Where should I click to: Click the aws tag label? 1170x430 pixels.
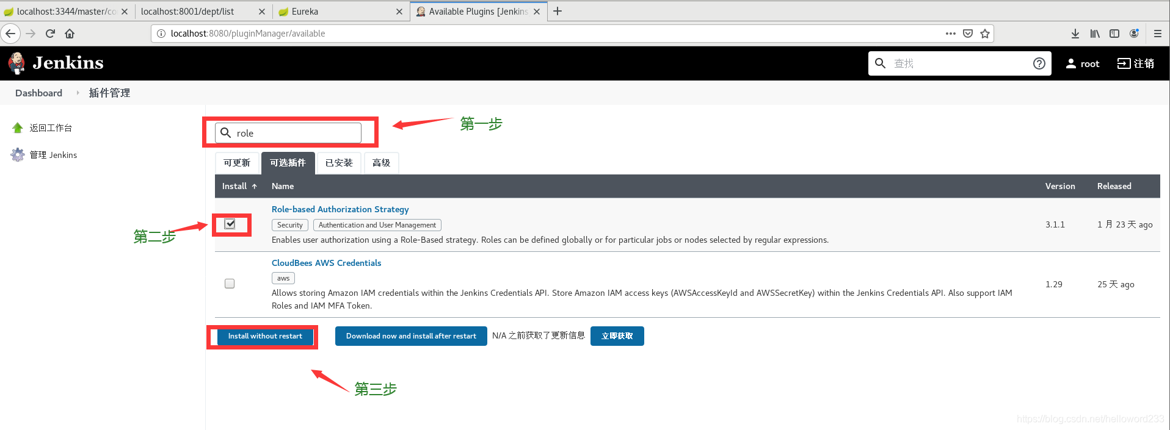[283, 278]
